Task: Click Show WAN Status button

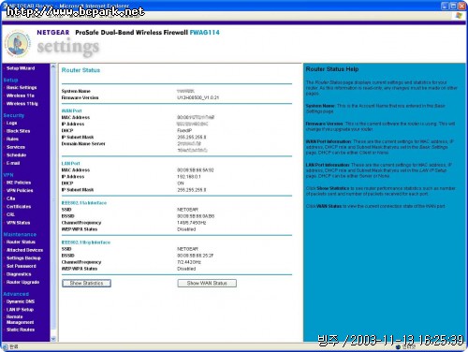Action: [207, 283]
